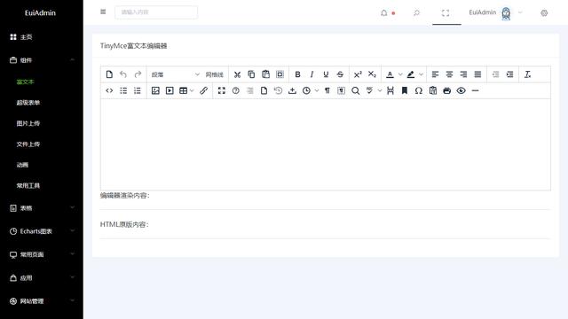Image resolution: width=568 pixels, height=319 pixels.
Task: Print the editor content
Action: click(446, 90)
